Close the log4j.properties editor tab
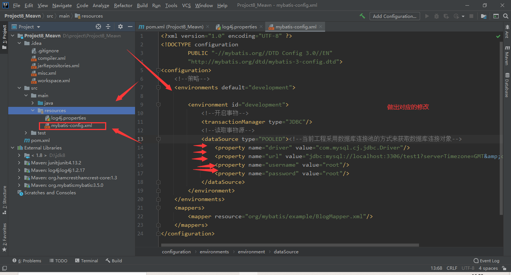 point(261,27)
